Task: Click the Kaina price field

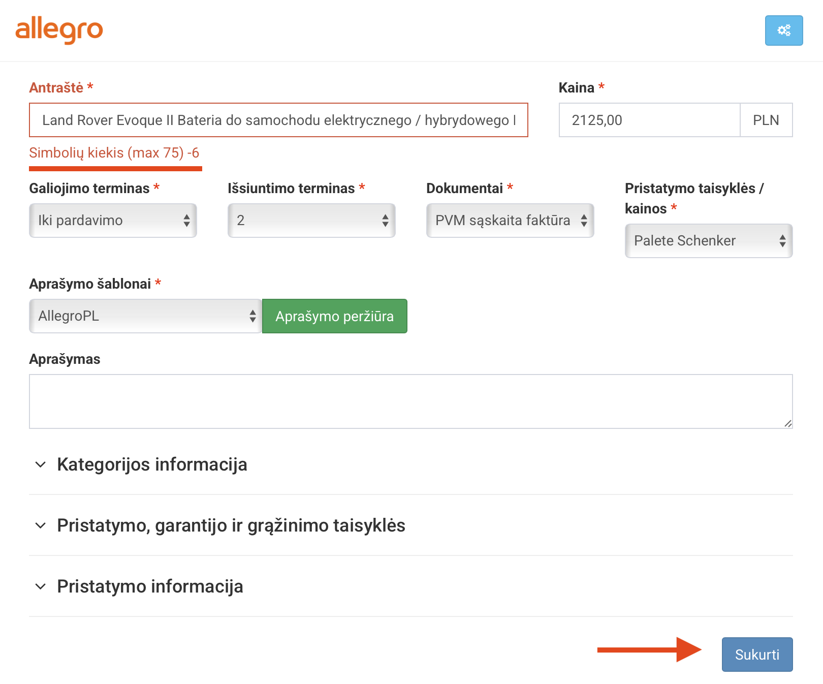Action: (x=649, y=120)
